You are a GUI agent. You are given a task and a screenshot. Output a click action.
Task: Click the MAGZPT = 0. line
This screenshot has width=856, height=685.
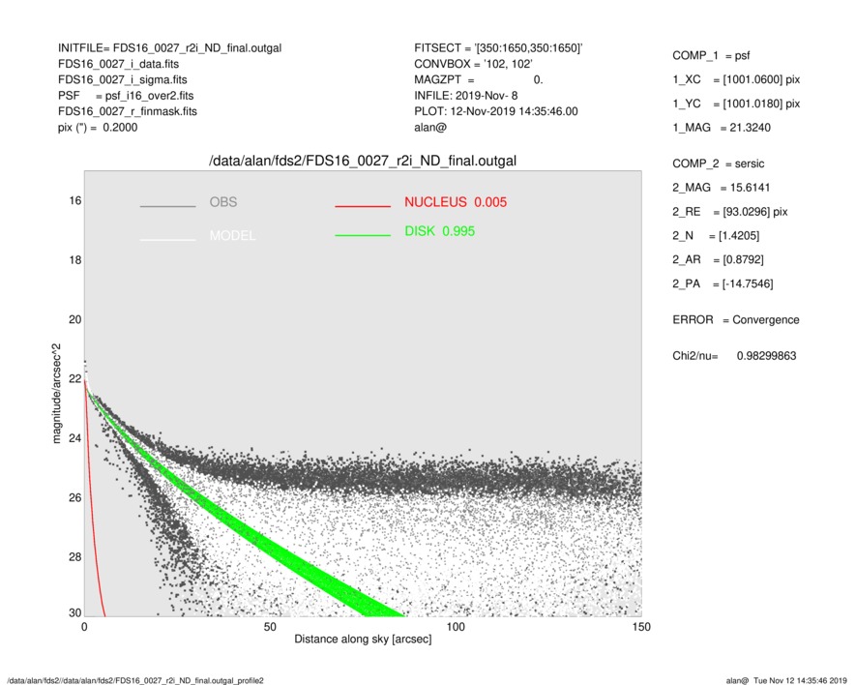click(478, 79)
